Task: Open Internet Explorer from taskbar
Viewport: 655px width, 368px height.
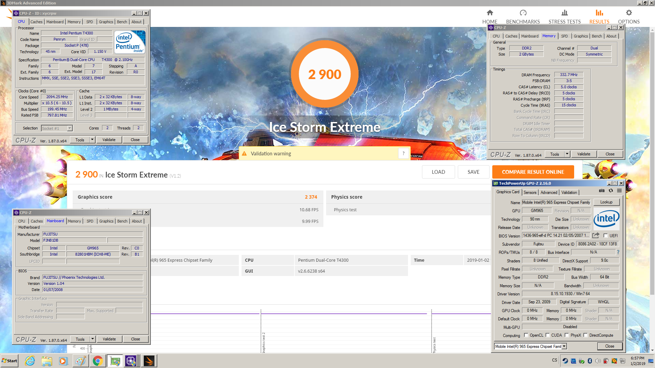Action: coord(30,361)
